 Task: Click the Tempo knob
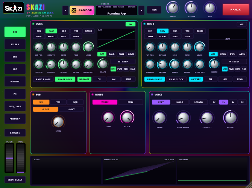pyautogui.click(x=173, y=8)
